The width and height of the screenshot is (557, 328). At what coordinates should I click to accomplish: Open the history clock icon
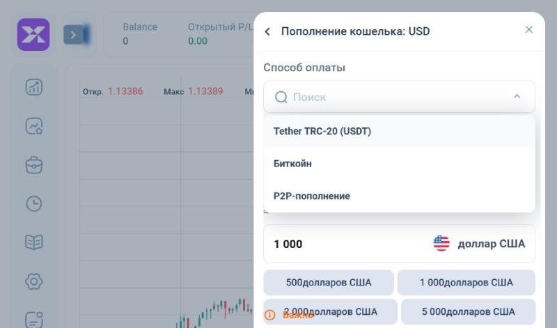[x=34, y=203]
